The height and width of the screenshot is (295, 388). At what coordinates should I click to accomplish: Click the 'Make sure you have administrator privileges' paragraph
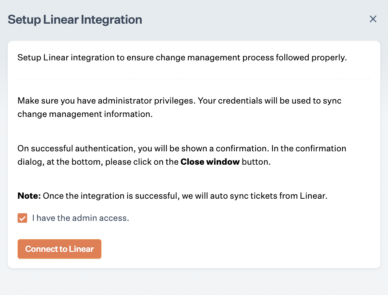(x=179, y=107)
